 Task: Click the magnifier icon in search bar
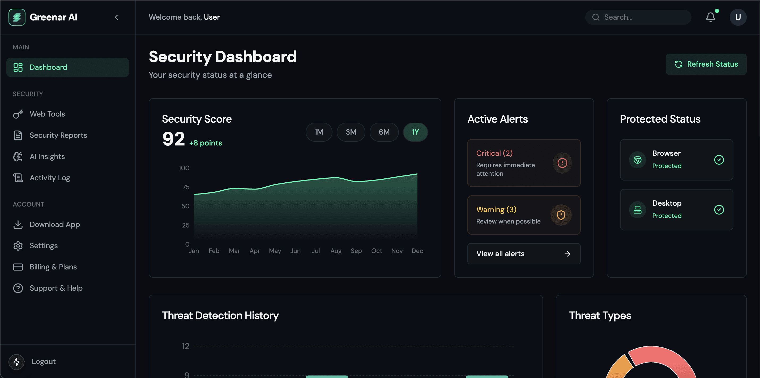(596, 17)
